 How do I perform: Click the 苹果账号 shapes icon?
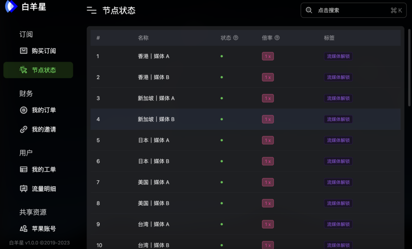pyautogui.click(x=24, y=229)
